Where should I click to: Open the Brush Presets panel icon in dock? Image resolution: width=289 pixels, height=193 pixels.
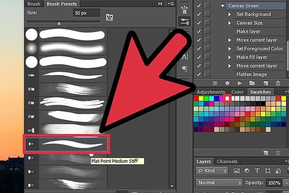(x=185, y=21)
